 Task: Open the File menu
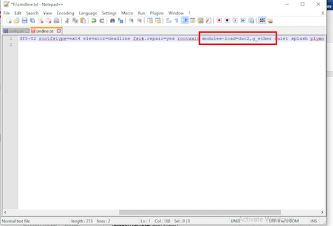click(x=7, y=13)
